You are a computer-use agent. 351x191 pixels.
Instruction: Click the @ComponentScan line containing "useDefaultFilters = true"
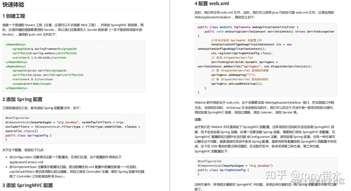click(x=65, y=122)
